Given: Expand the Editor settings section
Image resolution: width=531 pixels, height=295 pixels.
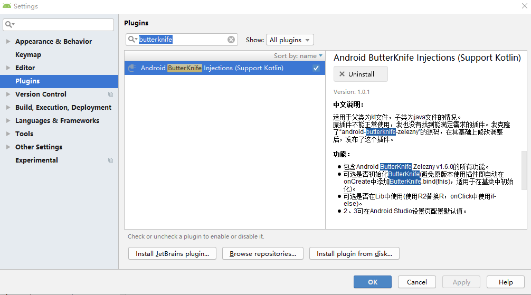Looking at the screenshot, I should (x=8, y=68).
